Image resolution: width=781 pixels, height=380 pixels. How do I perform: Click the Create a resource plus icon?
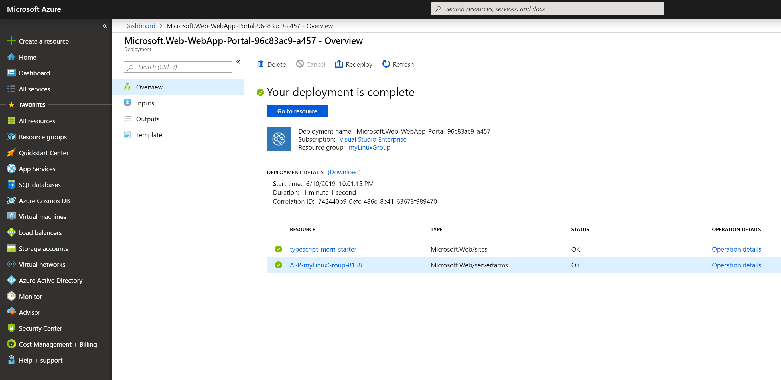(x=11, y=41)
